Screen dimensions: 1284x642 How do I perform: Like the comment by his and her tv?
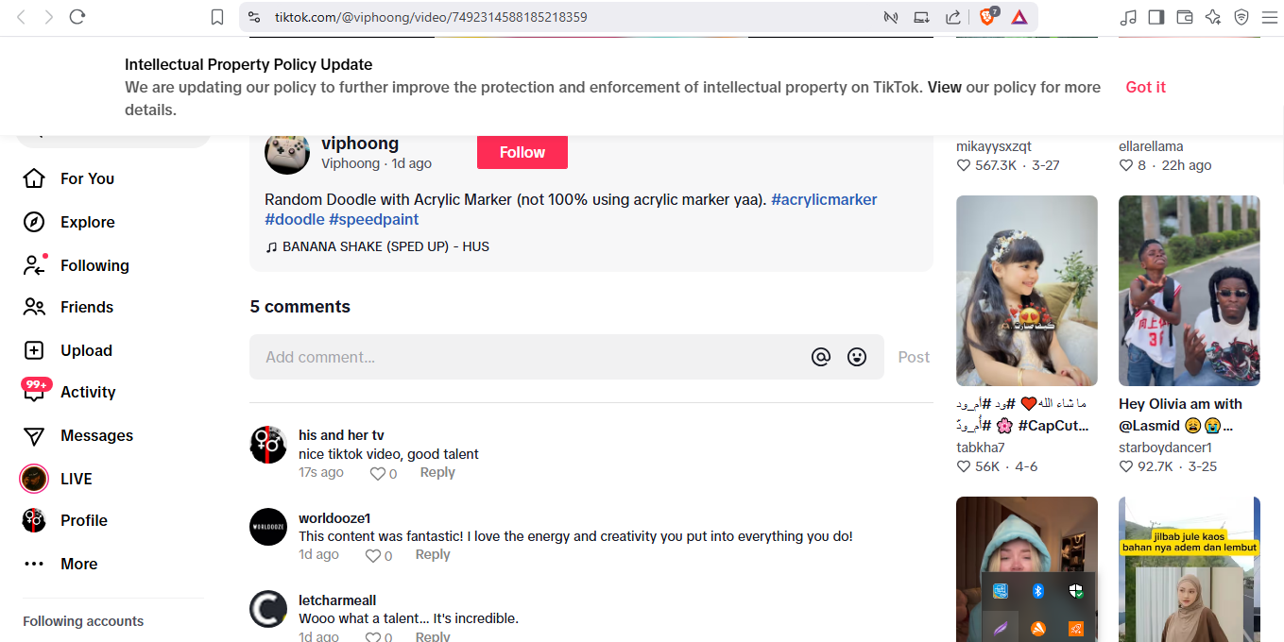pyautogui.click(x=378, y=474)
